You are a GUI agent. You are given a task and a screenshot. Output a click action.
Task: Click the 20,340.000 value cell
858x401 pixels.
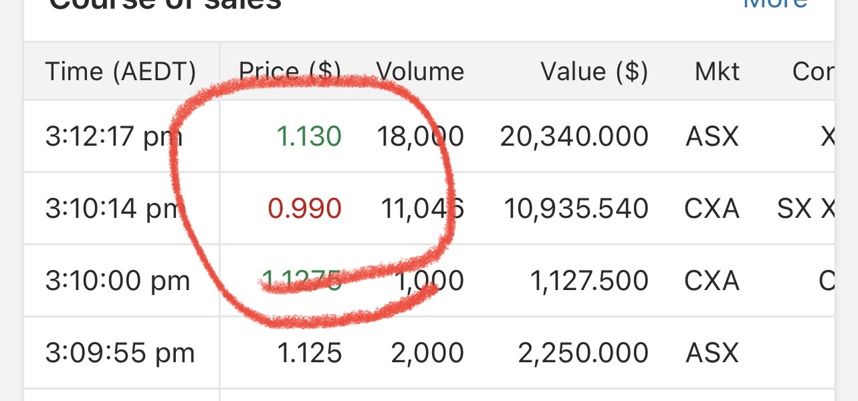(x=574, y=137)
